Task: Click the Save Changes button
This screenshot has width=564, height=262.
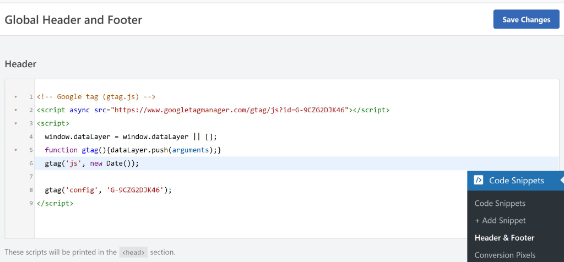Action: [x=526, y=19]
